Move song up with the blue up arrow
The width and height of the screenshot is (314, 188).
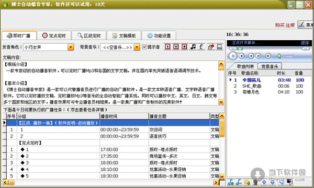(x=264, y=182)
